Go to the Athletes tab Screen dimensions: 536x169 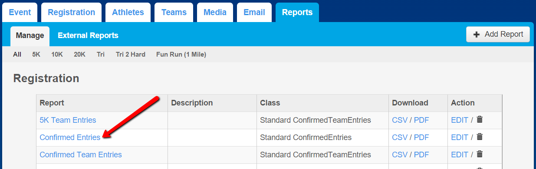coord(128,12)
